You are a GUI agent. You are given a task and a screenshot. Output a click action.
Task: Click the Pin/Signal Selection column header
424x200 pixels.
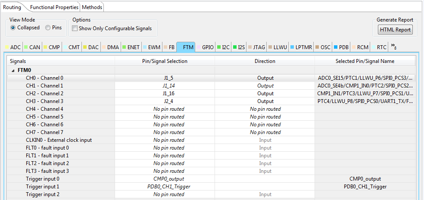pos(165,61)
